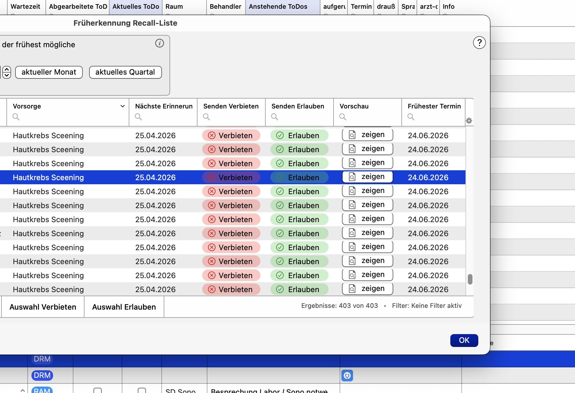Image resolution: width=575 pixels, height=393 pixels.
Task: Select the Aktuelles ToDo column tab
Action: click(136, 7)
